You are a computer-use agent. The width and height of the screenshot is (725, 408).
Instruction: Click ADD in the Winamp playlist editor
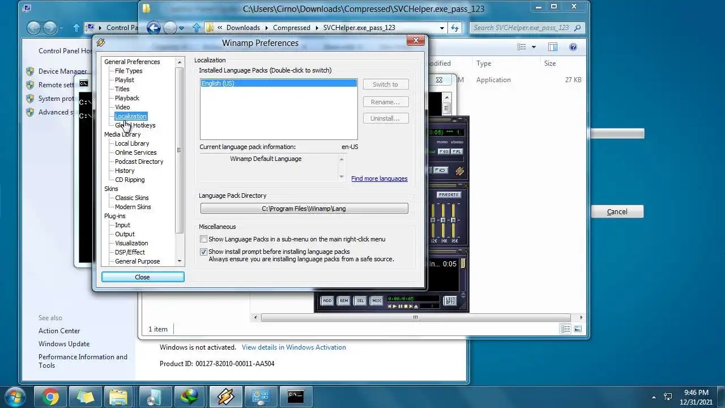point(327,300)
